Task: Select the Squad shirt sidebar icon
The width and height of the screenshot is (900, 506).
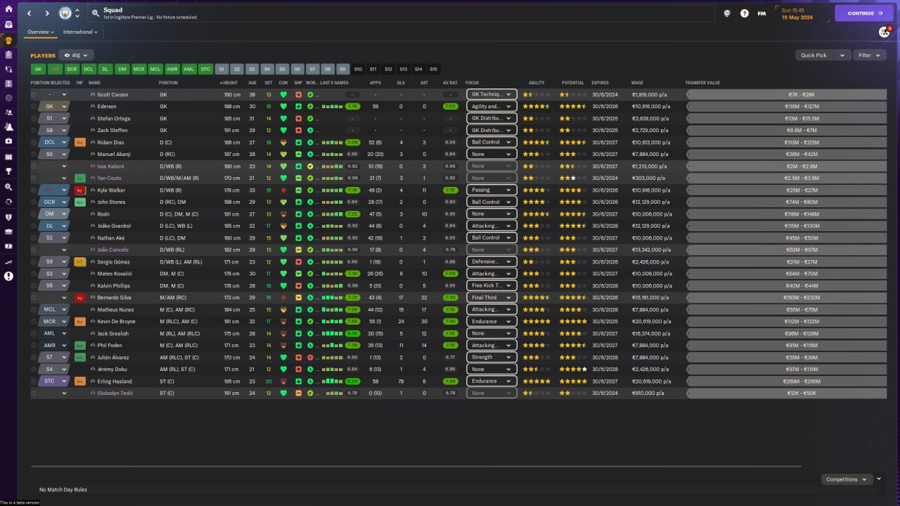Action: point(8,40)
